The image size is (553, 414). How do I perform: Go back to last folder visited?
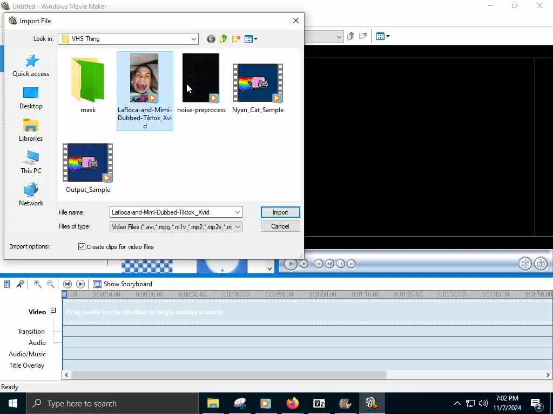pos(211,39)
